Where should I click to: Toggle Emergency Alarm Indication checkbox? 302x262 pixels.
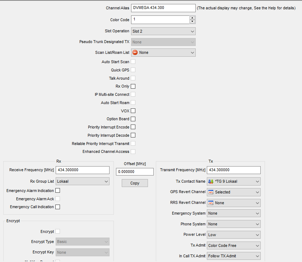coord(57,191)
